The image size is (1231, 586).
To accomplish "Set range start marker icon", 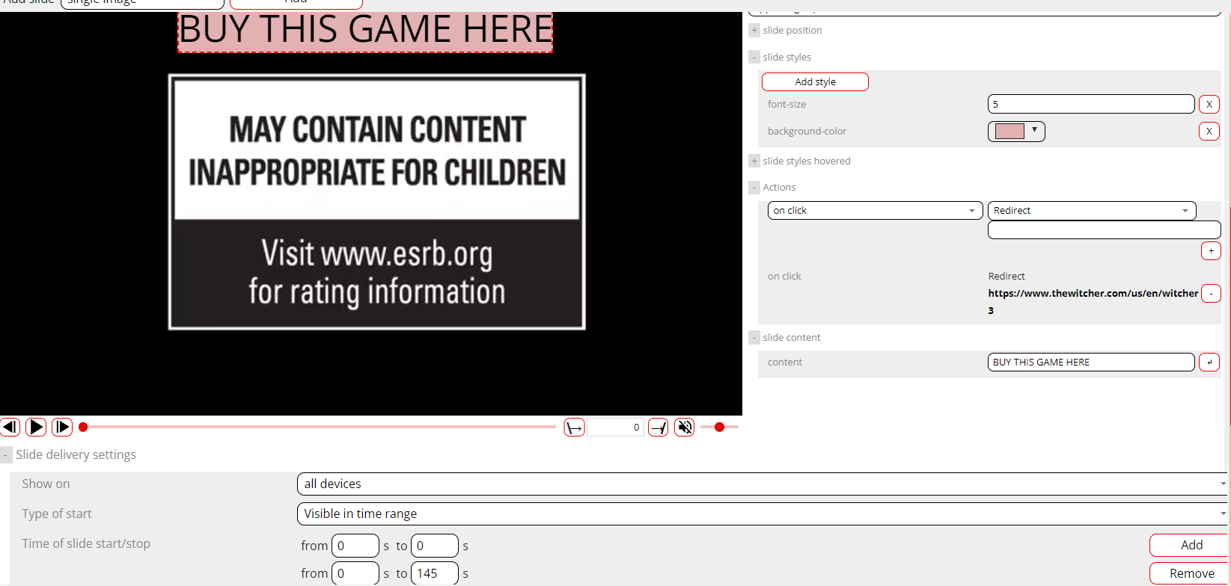I will [x=574, y=428].
